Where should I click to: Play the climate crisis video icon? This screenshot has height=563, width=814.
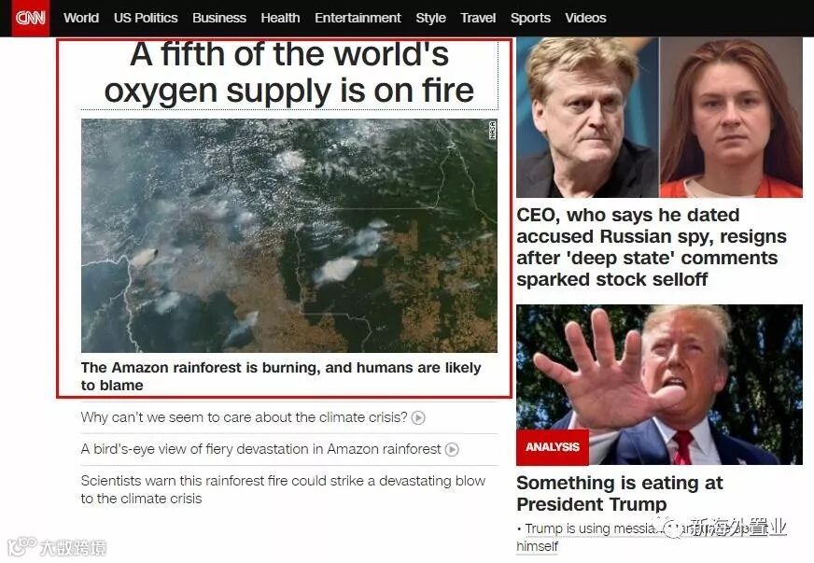[418, 417]
